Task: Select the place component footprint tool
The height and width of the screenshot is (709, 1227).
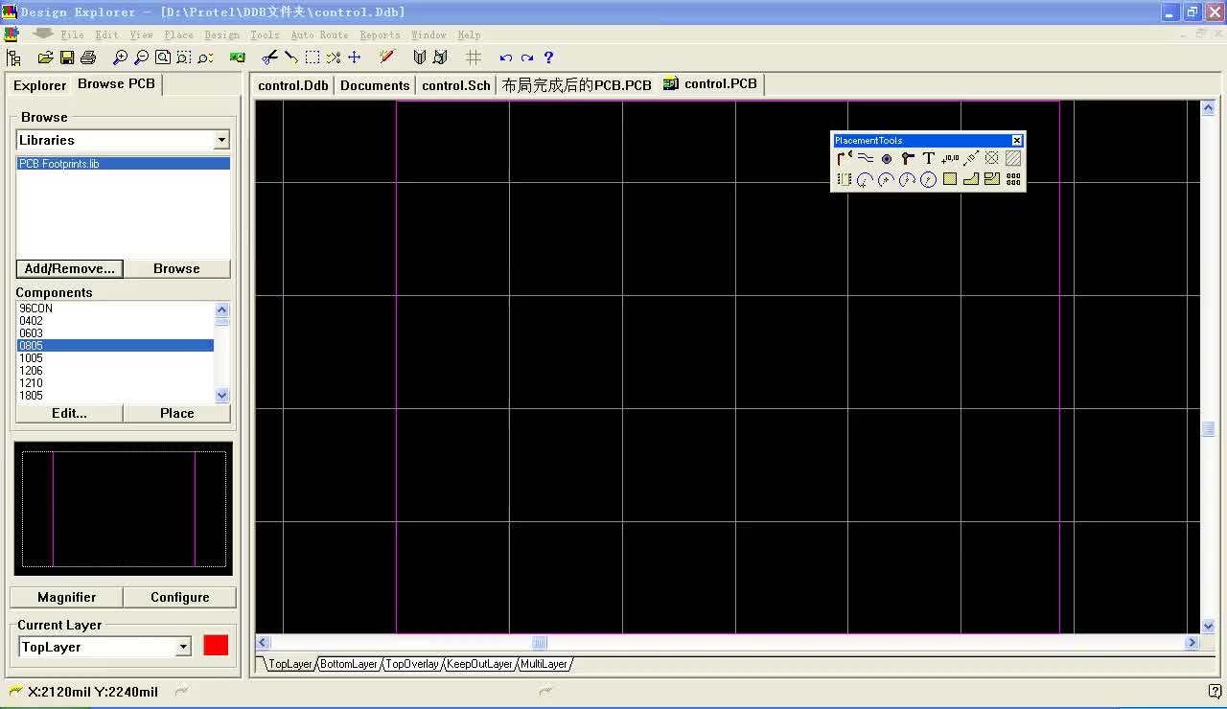Action: pos(844,179)
